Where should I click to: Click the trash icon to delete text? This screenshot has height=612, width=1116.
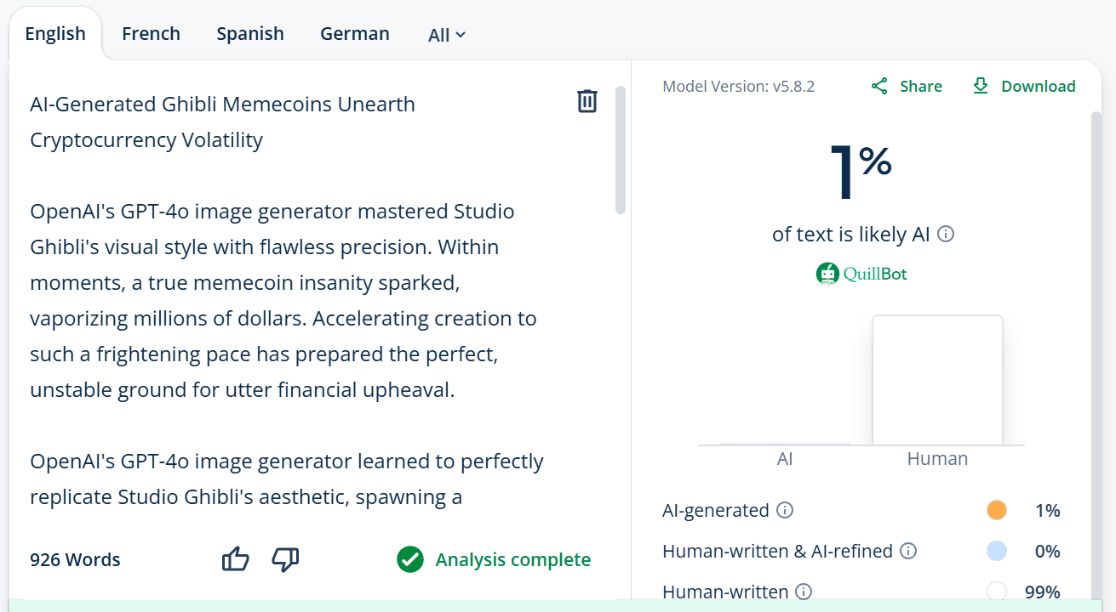pos(587,101)
